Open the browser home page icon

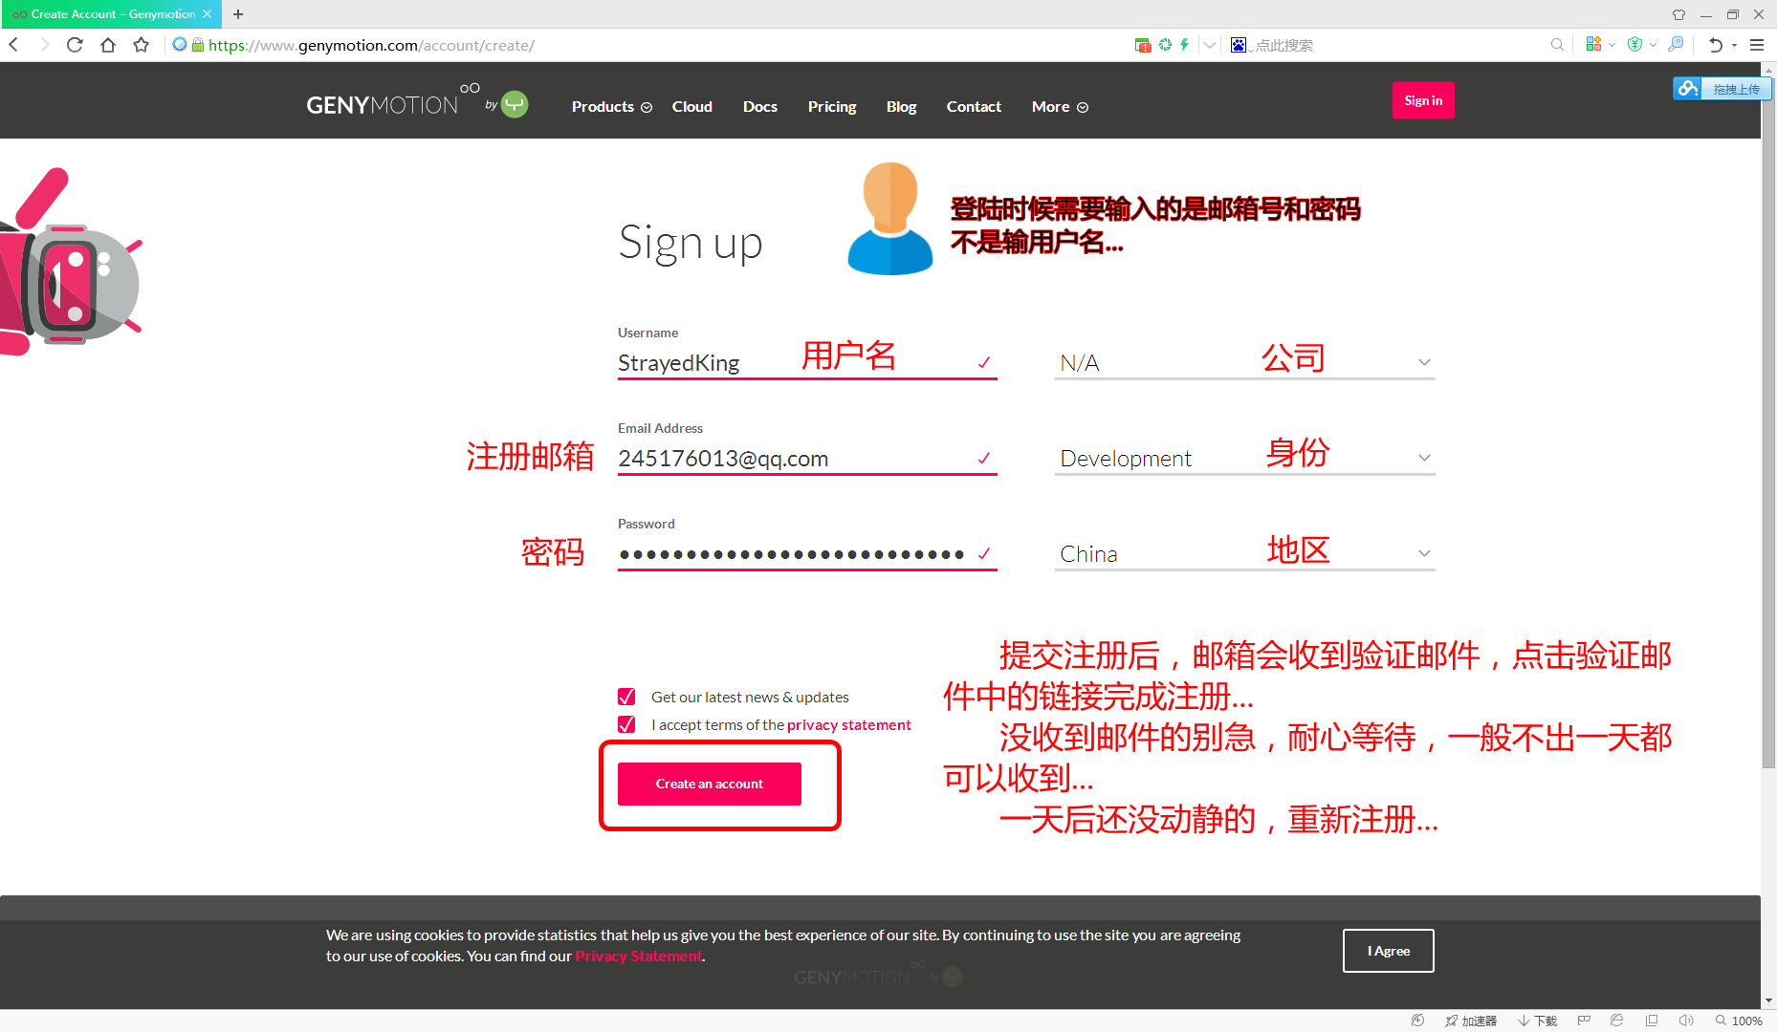tap(108, 45)
